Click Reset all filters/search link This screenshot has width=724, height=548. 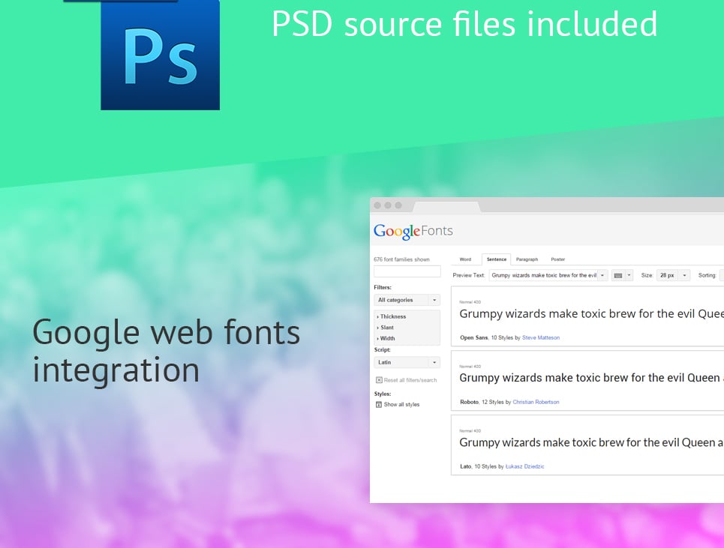[x=410, y=380]
